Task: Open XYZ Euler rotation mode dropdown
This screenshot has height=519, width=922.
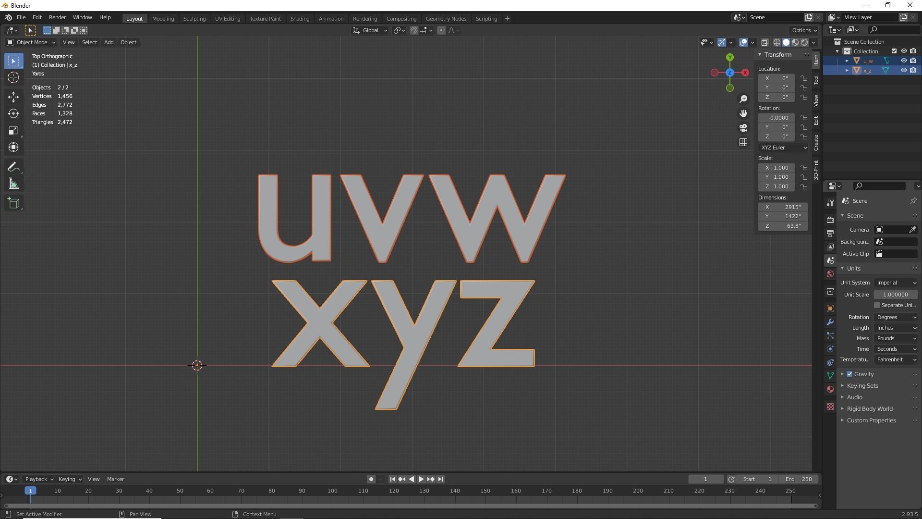Action: (783, 148)
